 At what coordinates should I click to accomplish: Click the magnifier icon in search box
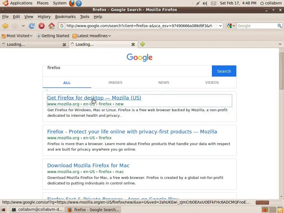(280, 26)
